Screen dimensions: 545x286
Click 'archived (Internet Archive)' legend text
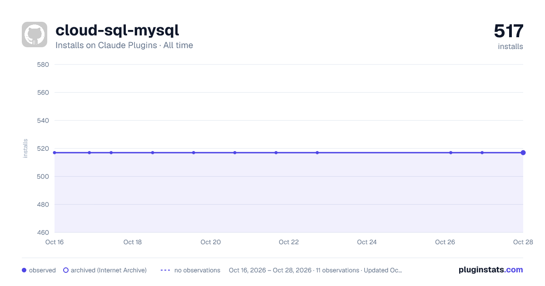[109, 270]
